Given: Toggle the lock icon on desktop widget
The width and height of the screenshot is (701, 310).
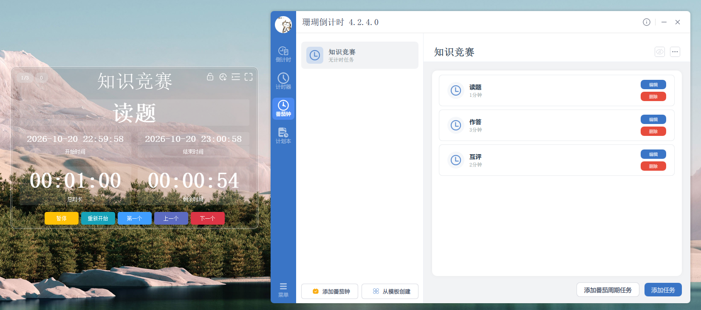Looking at the screenshot, I should [x=210, y=77].
